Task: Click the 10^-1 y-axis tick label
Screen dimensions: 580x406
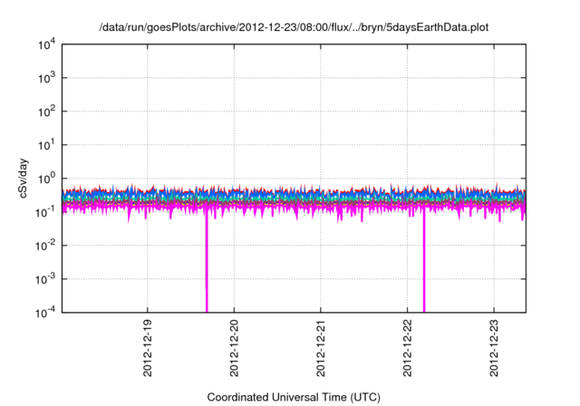Action: tap(45, 213)
